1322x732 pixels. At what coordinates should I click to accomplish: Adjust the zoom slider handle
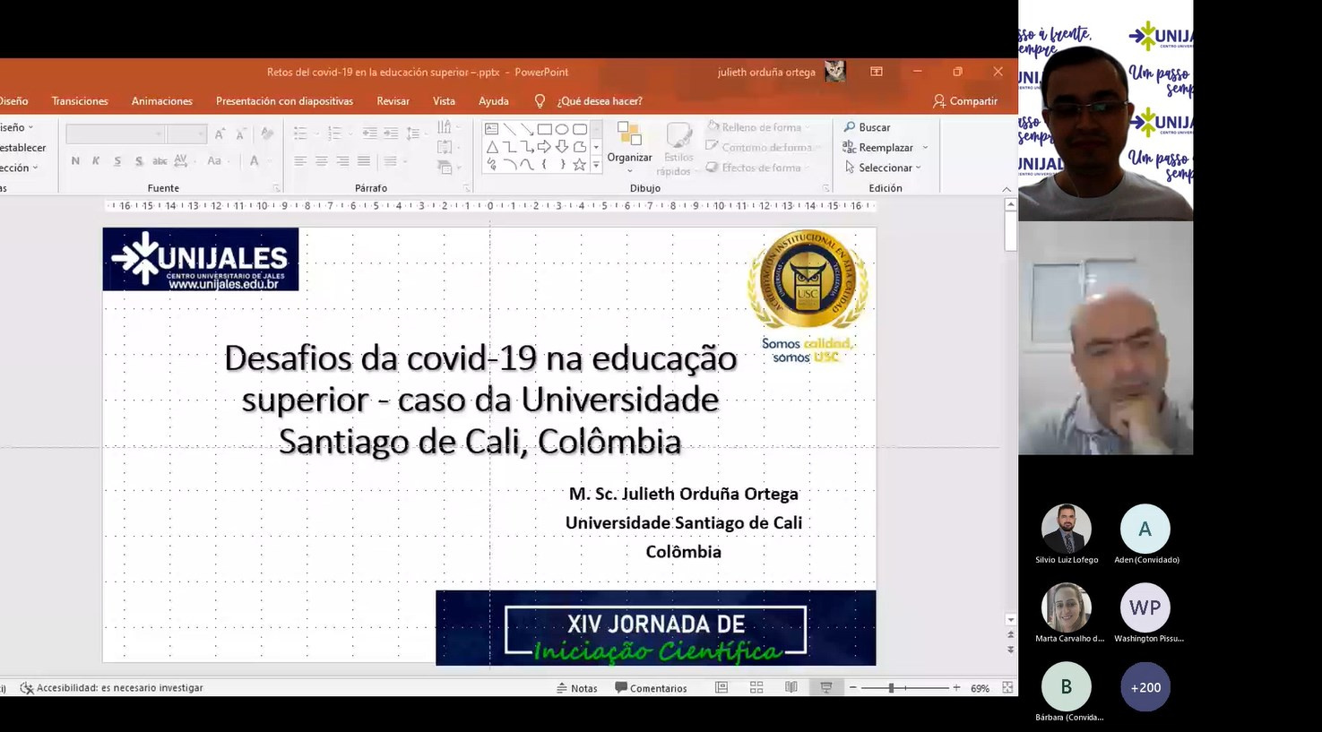[891, 687]
